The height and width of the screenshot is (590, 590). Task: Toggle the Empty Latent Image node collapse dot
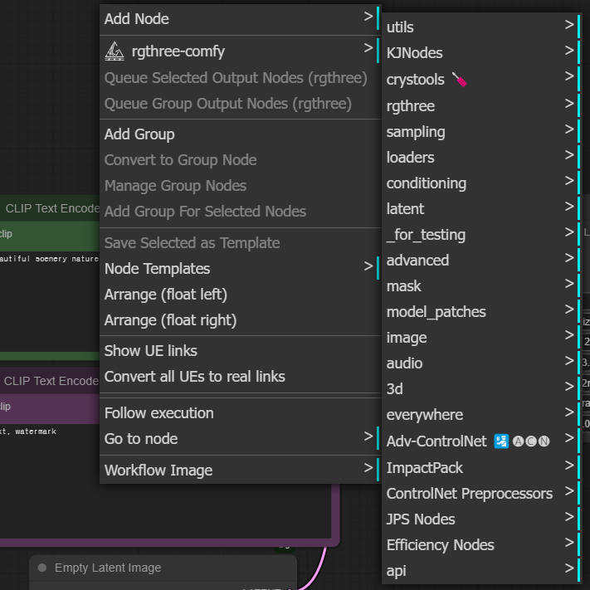tap(42, 568)
